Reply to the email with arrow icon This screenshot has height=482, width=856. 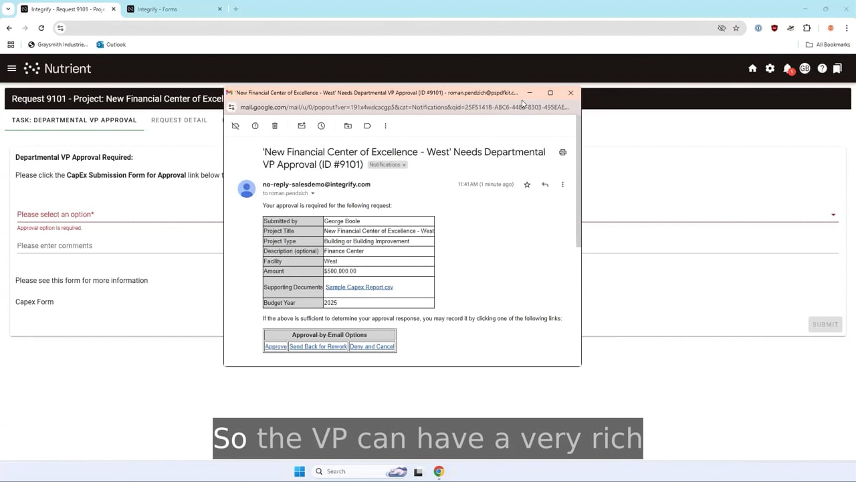tap(545, 185)
